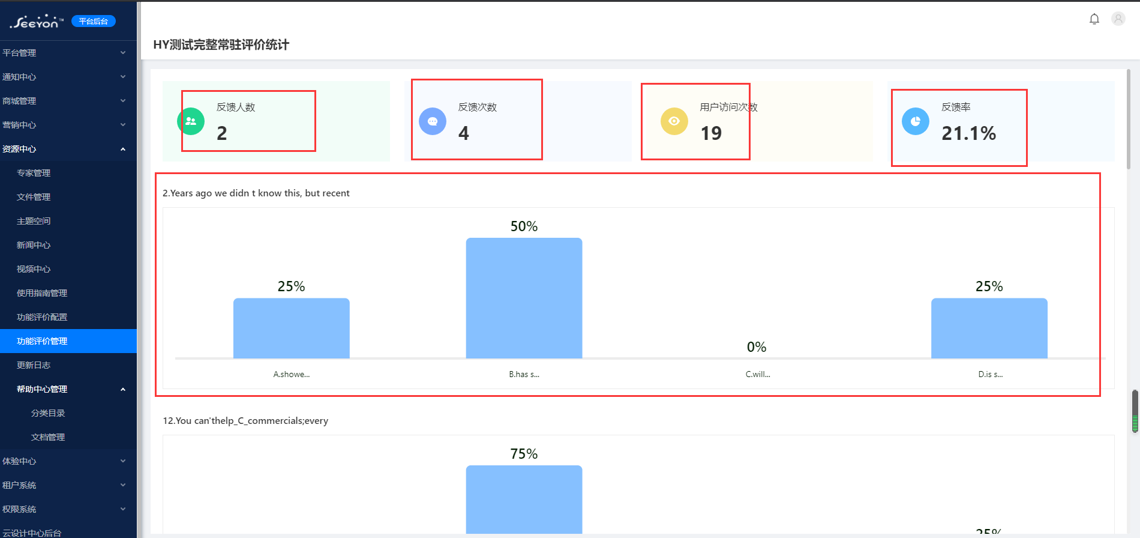The image size is (1140, 538).
Task: Expand the 商城管理 menu
Action: (x=68, y=101)
